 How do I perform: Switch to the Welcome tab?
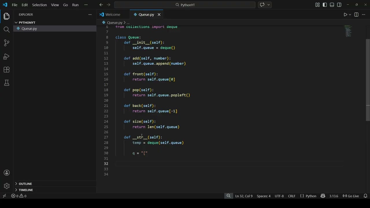[113, 14]
